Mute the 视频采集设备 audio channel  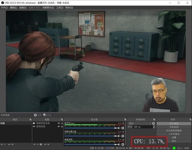click(x=119, y=136)
